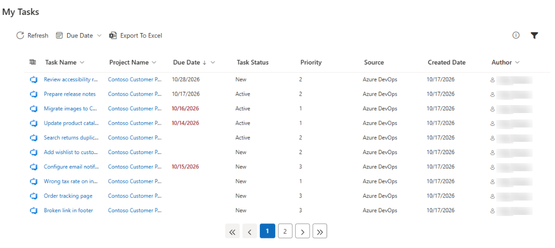Click the My Tasks heading
555x248 pixels.
20,12
